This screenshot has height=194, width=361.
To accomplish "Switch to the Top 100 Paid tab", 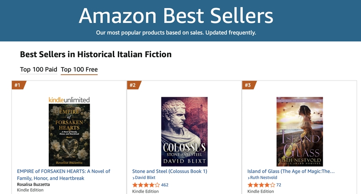I will [x=38, y=69].
